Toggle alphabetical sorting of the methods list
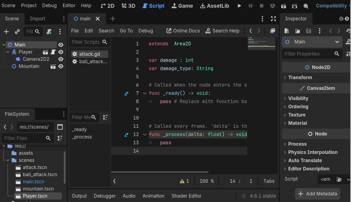Image resolution: width=351 pixels, height=202 pixels. click(105, 117)
